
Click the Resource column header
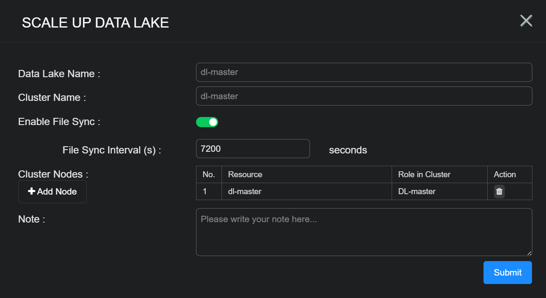click(x=245, y=175)
